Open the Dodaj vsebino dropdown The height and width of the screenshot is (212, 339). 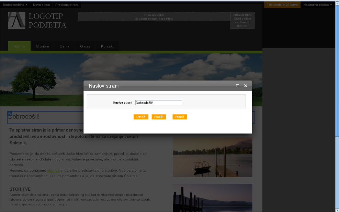point(15,4)
